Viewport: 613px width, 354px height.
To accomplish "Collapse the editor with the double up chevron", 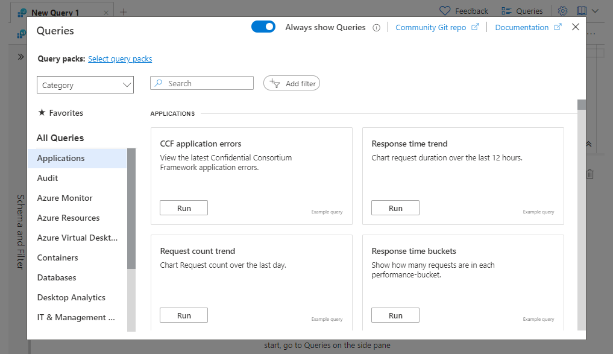I will (589, 144).
